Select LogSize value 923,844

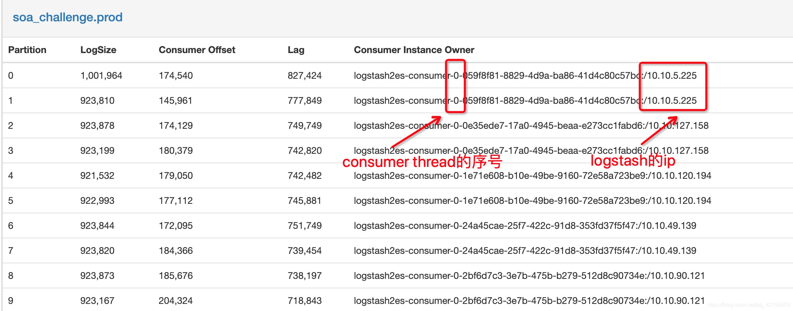click(97, 225)
